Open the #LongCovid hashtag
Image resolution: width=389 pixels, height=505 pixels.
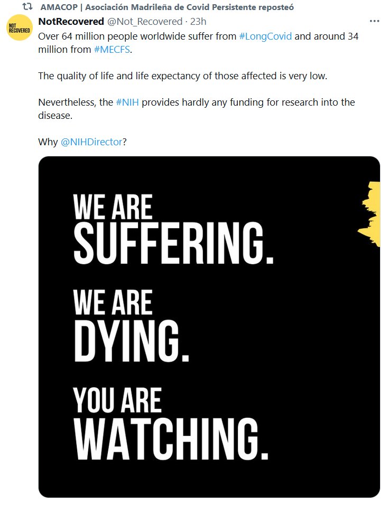coord(265,37)
